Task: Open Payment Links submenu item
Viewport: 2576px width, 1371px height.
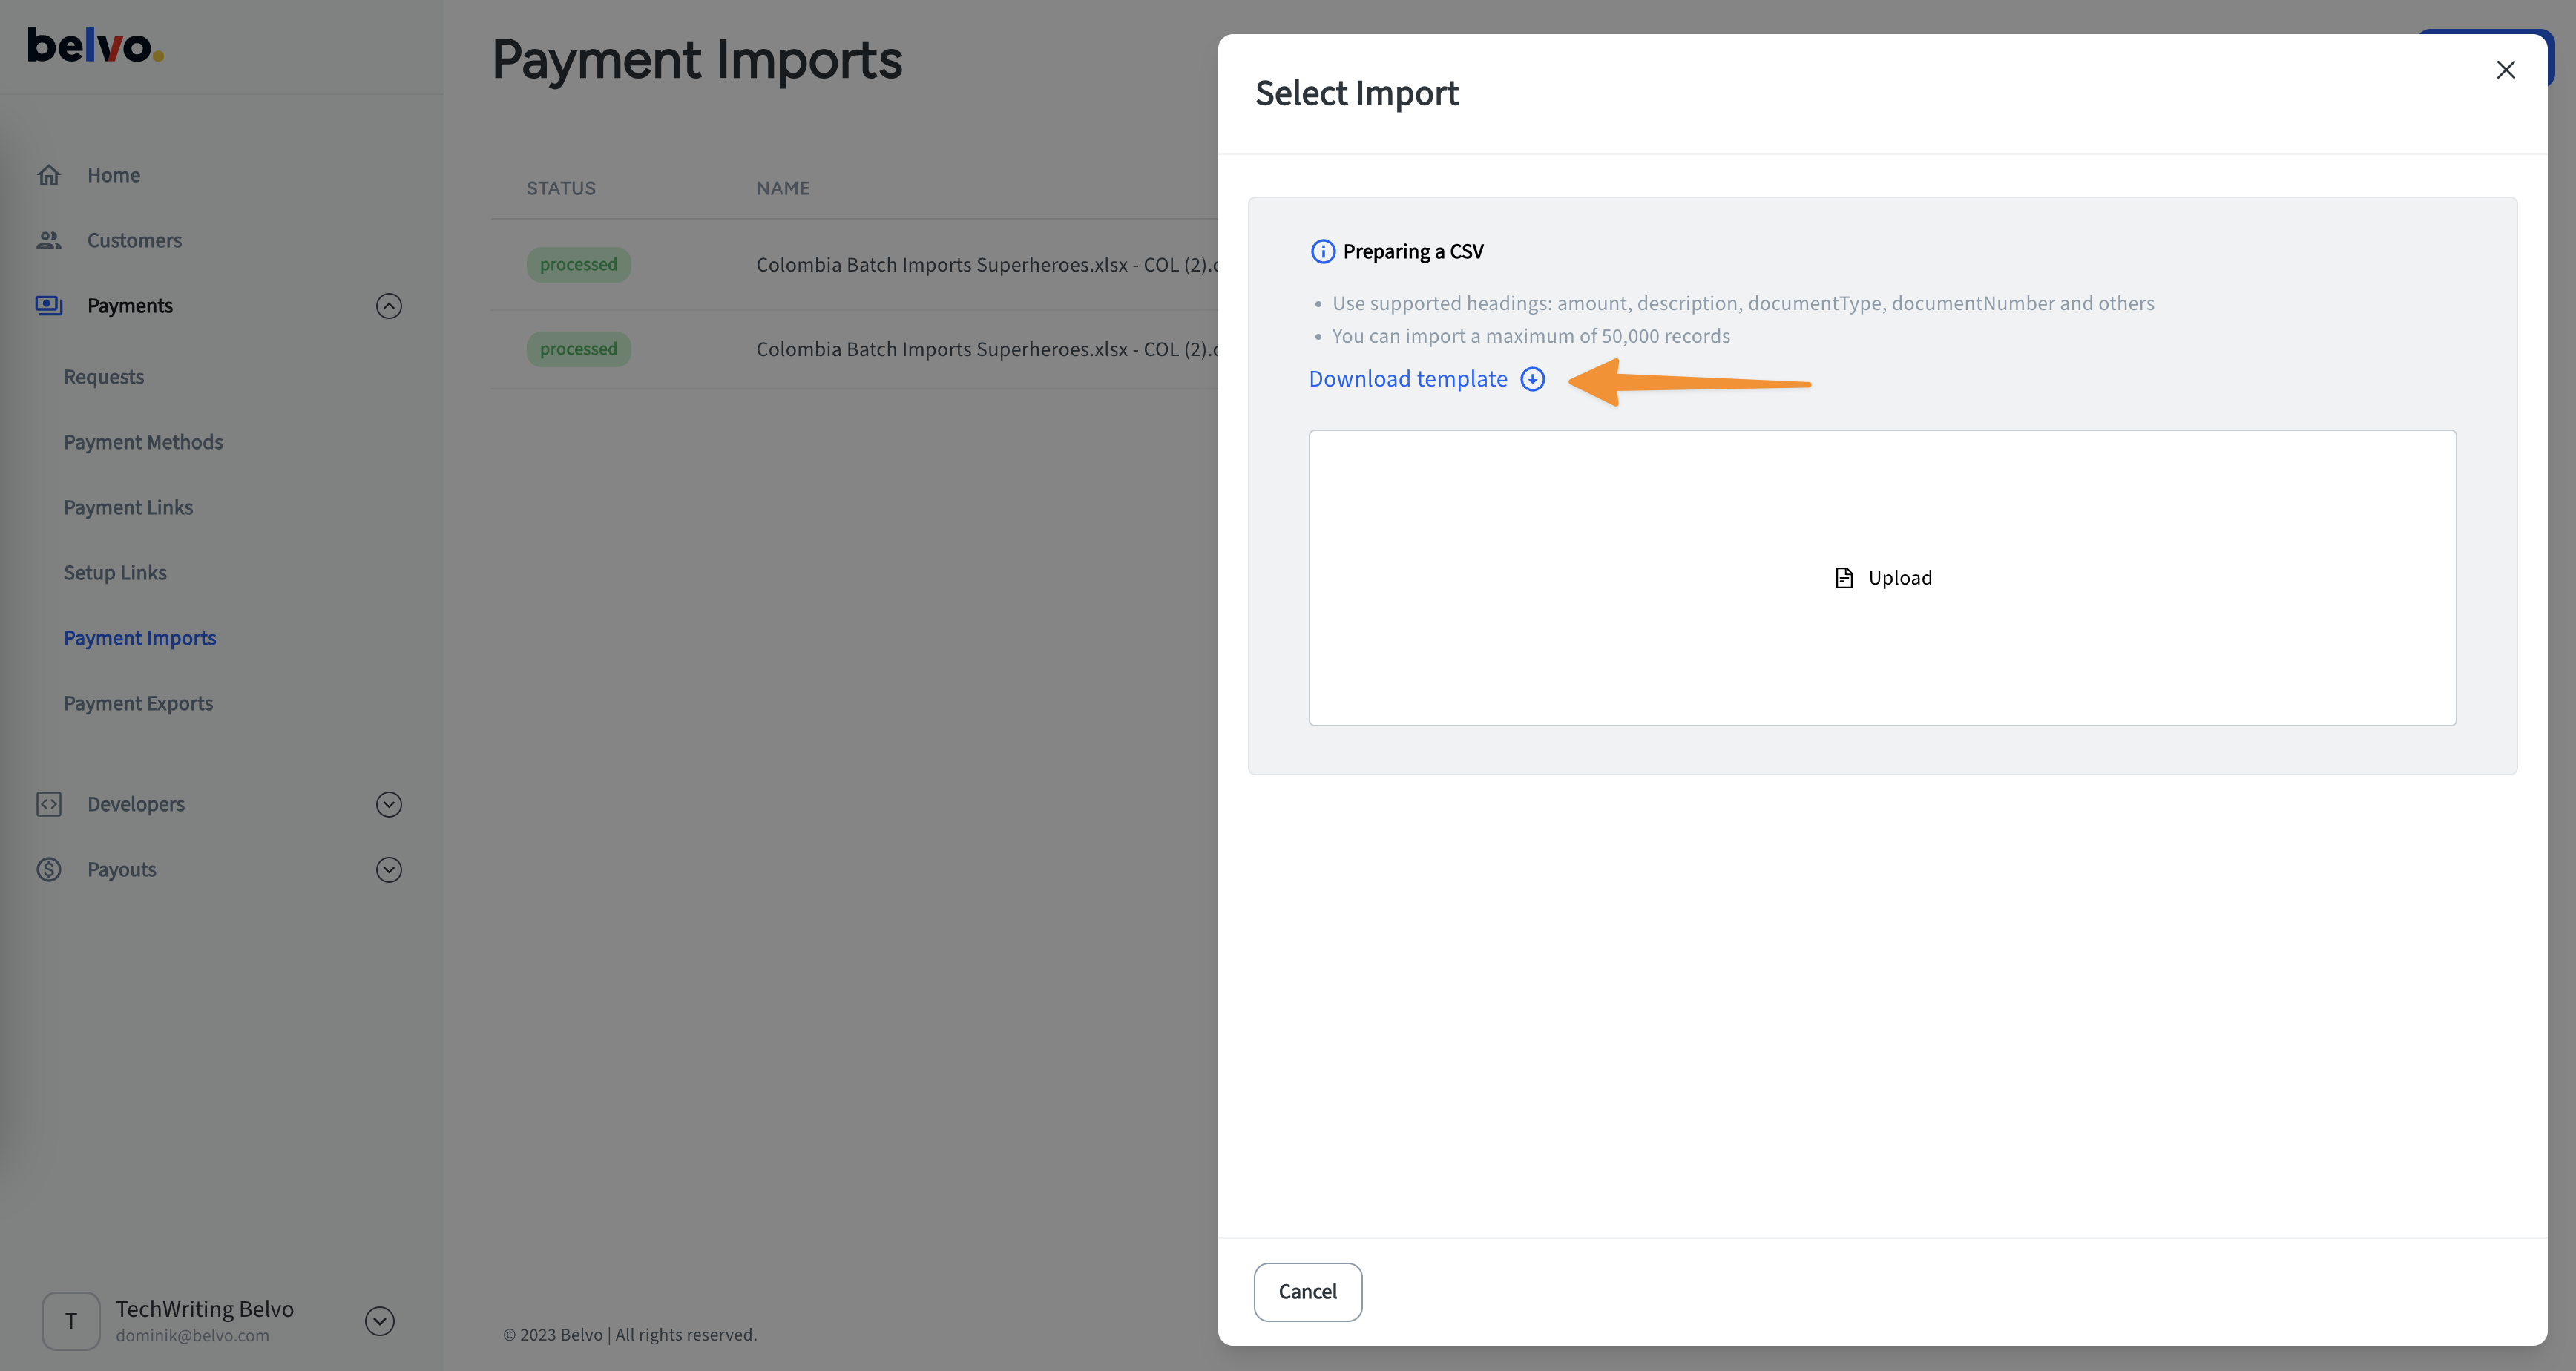Action: tap(128, 507)
